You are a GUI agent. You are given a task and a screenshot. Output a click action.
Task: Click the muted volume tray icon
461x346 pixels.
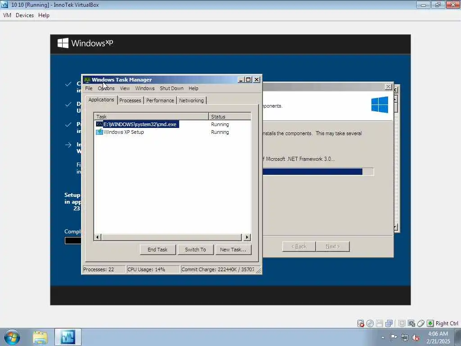pyautogui.click(x=416, y=337)
